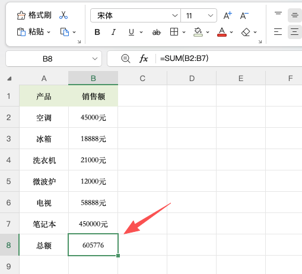Image resolution: width=302 pixels, height=274 pixels.
Task: Select row 9 header
Action: click(x=9, y=265)
